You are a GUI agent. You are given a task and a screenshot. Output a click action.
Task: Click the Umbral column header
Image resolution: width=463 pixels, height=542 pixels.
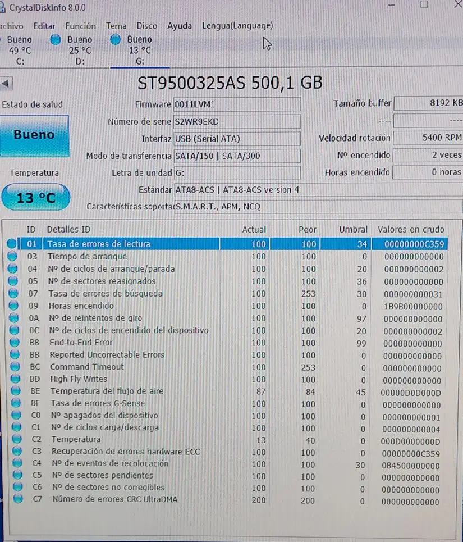[x=353, y=230]
